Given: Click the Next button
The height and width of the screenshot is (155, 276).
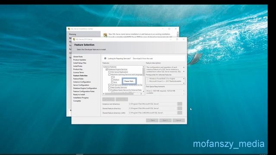Looking at the screenshot, I should pos(165,121).
